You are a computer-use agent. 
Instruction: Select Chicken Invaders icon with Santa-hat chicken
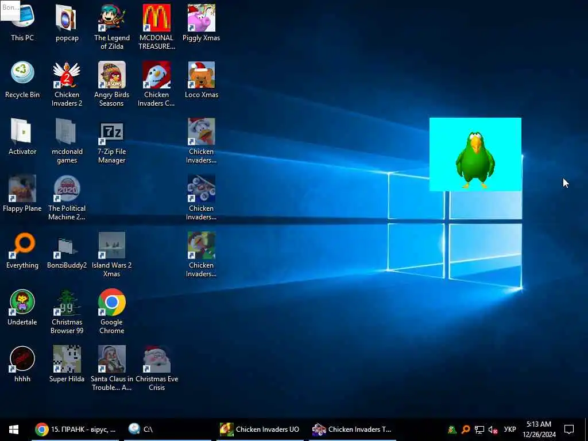(x=202, y=140)
